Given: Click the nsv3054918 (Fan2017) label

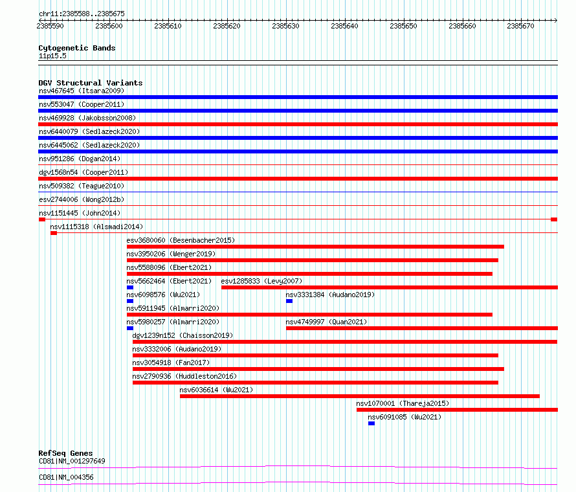Looking at the screenshot, I should (x=171, y=363).
